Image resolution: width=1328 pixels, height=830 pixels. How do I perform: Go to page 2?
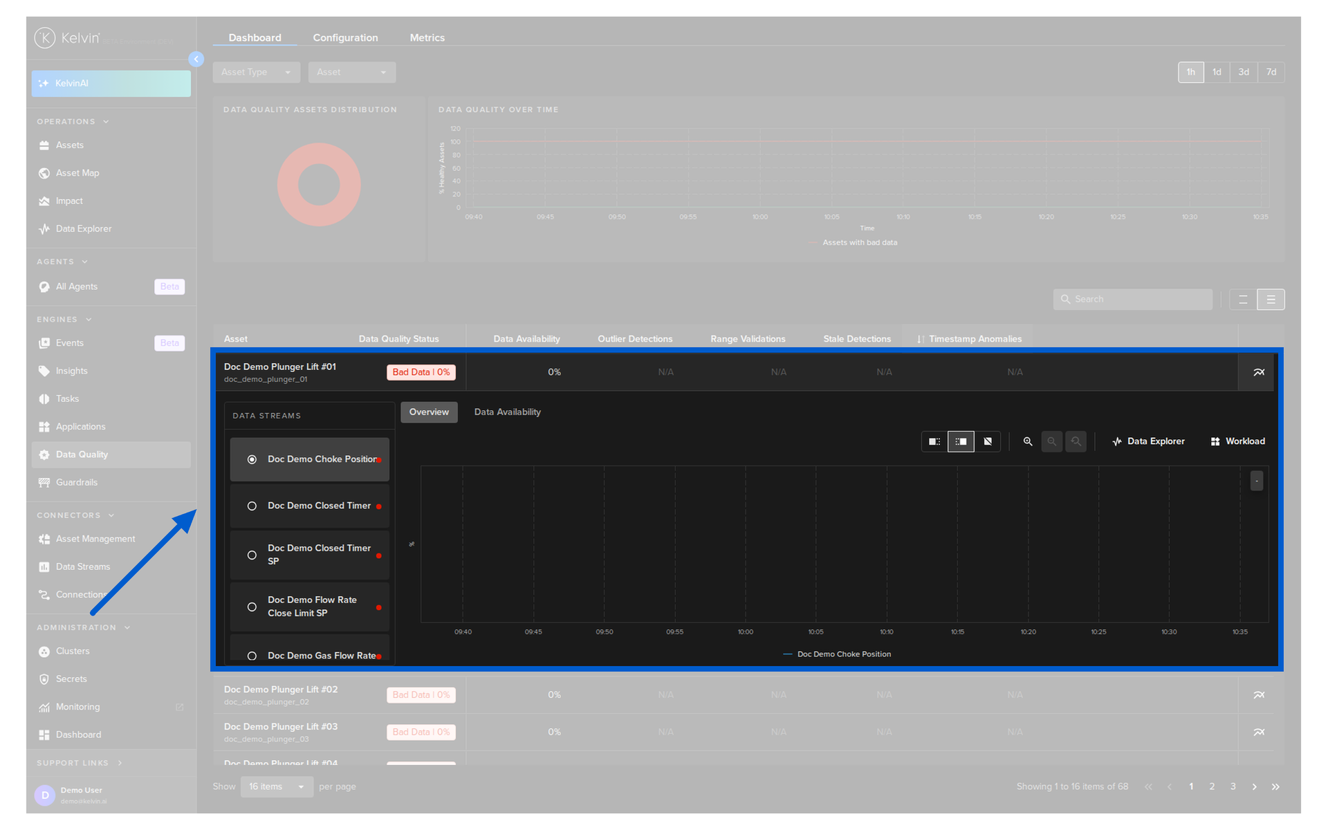click(1212, 786)
